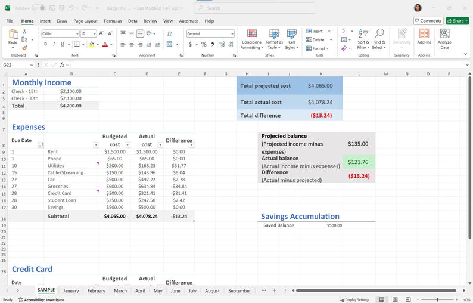Open the Due Date column filter dropdown
The height and width of the screenshot is (303, 473).
(x=41, y=145)
